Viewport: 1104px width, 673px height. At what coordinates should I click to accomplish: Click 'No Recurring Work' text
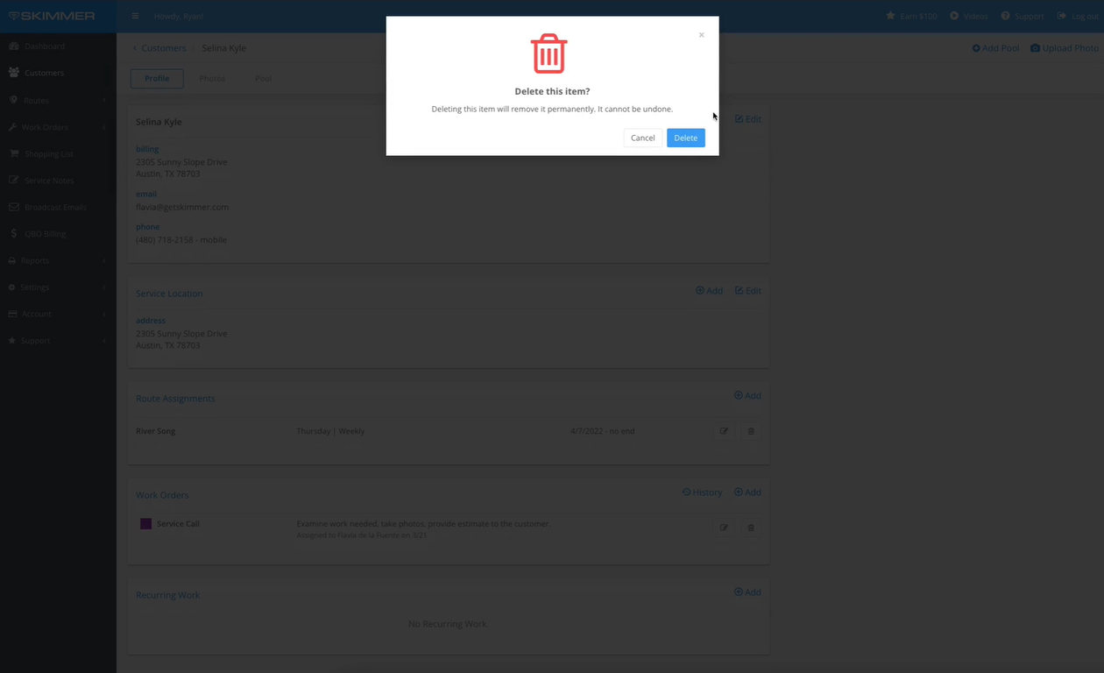(448, 624)
